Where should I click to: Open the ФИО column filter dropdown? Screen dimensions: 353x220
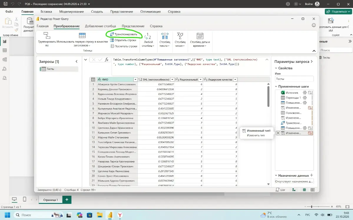tap(135, 80)
